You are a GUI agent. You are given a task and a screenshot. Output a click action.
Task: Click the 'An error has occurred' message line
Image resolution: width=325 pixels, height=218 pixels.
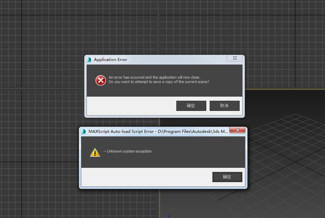(154, 77)
